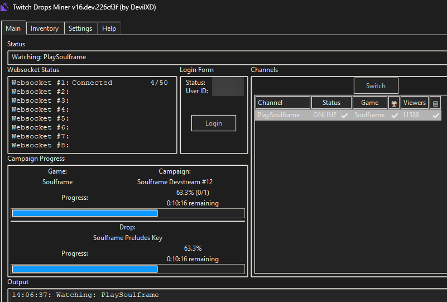Viewport: 447px width, 302px height.
Task: Click the ONLINE status cell
Action: (x=325, y=115)
